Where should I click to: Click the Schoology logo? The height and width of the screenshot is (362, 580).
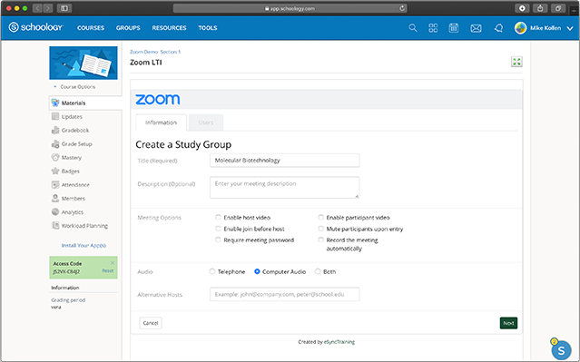36,27
